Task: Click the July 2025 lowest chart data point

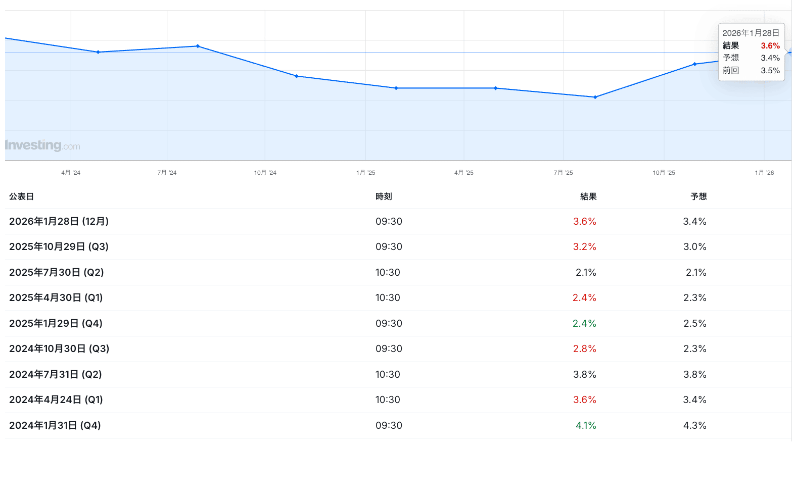Action: click(595, 97)
